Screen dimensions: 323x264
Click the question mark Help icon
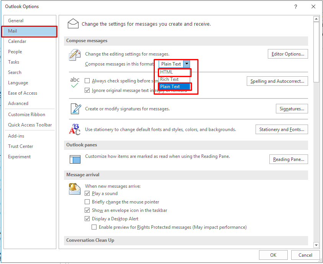(x=295, y=7)
